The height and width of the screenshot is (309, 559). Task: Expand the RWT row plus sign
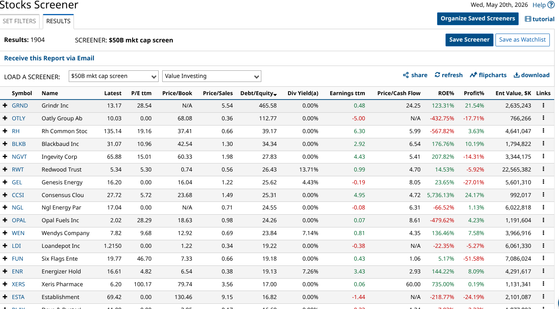click(x=5, y=169)
